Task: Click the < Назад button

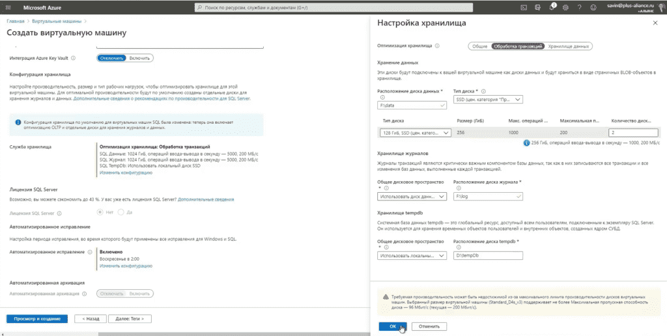Action: 90,318
